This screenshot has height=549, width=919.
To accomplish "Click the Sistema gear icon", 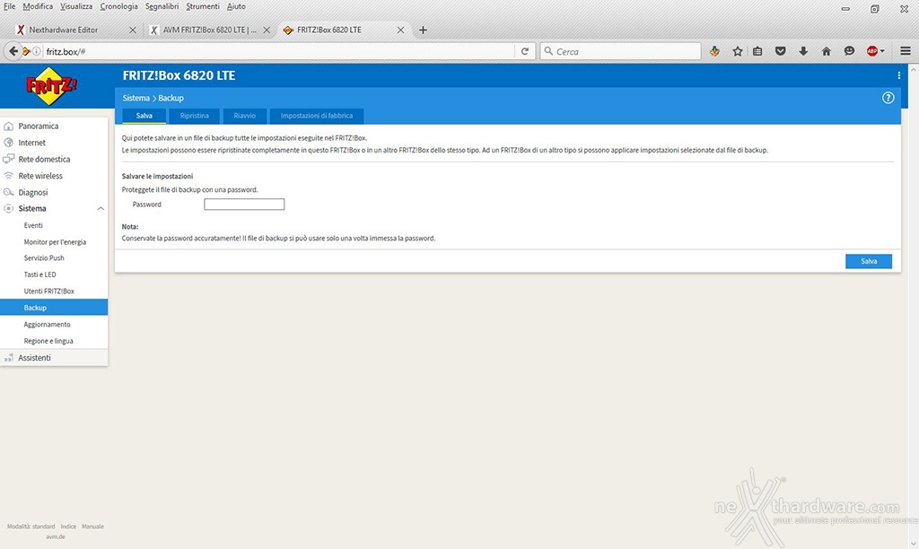I will pyautogui.click(x=9, y=209).
